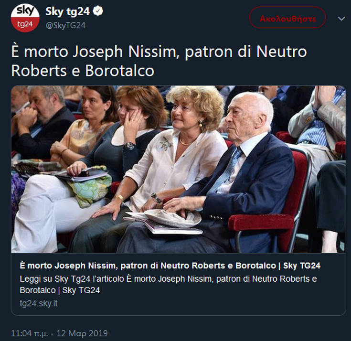Click the 'Leggi su Sky Tg24' description

[x=168, y=284]
